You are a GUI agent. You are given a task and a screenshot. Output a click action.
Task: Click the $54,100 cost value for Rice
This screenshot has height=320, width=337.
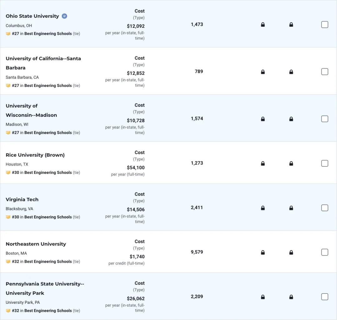point(136,168)
